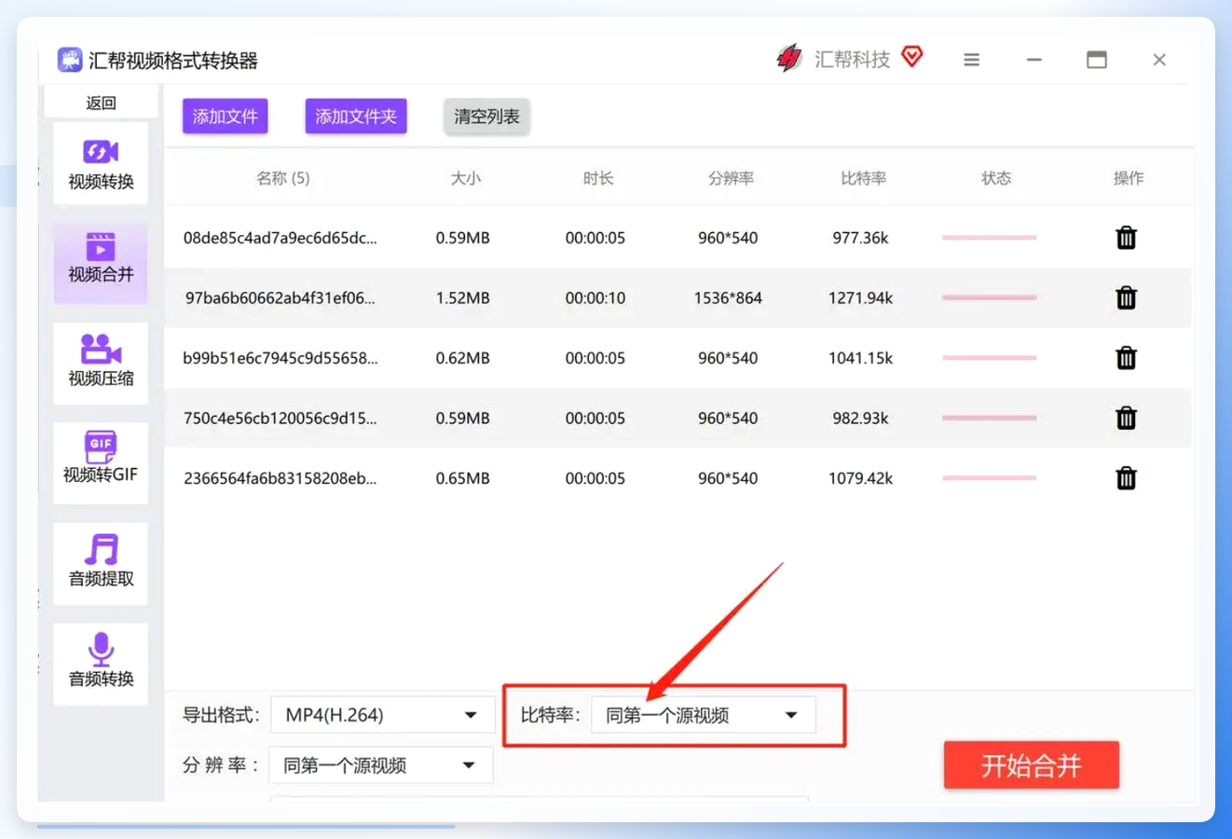Click the 添加文件 button

click(x=225, y=117)
